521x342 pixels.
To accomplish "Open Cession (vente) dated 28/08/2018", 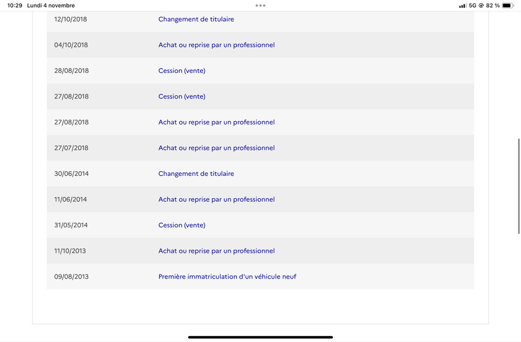I will click(x=182, y=71).
